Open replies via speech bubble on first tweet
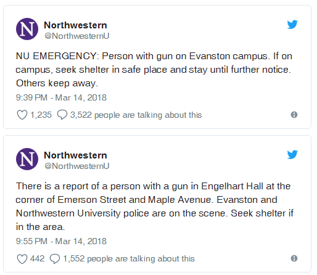Screen dimensions: 317x275 tap(62, 115)
